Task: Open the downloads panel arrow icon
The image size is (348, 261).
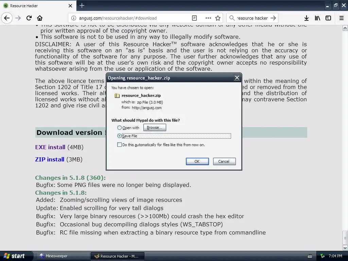Action: [x=307, y=18]
